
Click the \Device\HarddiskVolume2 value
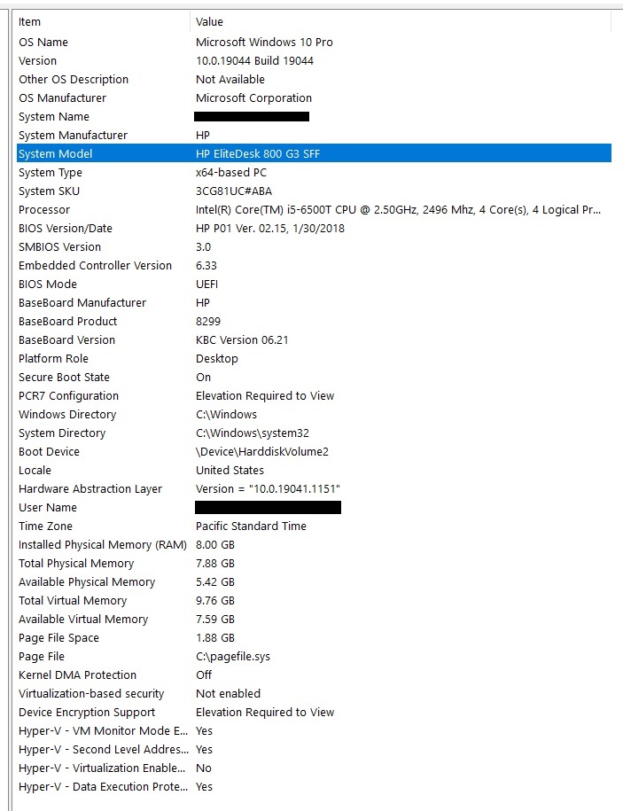pyautogui.click(x=262, y=451)
